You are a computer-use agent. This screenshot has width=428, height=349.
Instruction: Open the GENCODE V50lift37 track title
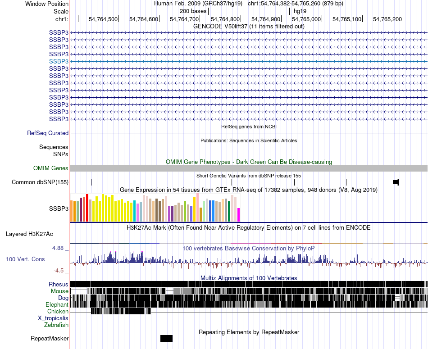(x=249, y=26)
